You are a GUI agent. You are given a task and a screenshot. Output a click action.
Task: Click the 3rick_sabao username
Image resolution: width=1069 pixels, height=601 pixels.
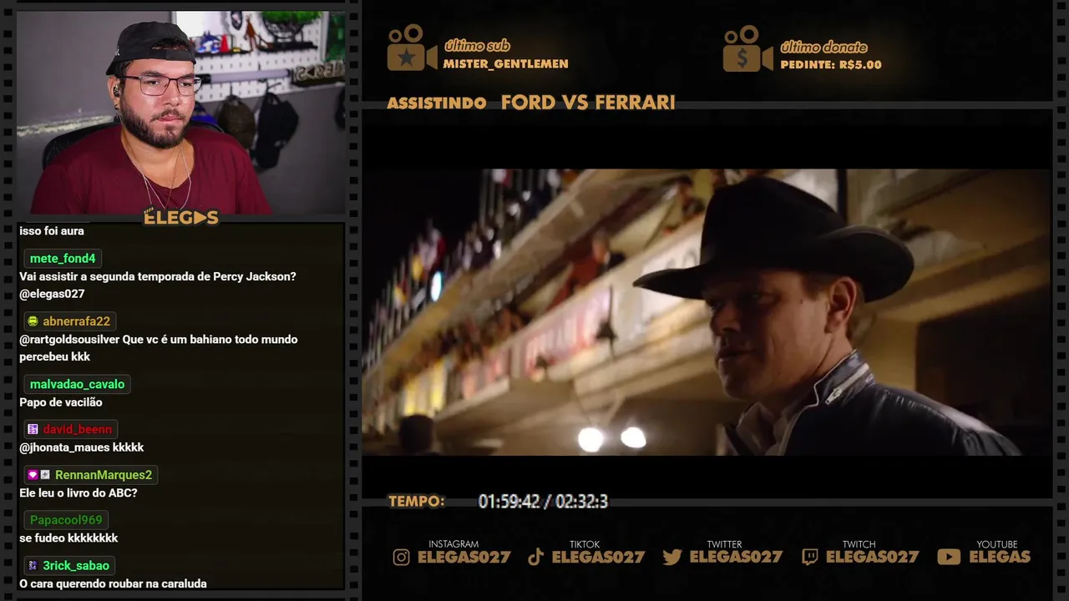[76, 566]
